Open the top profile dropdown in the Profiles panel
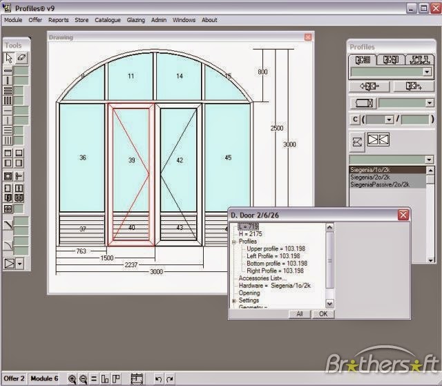Viewport: 442px width, 386px height. (x=427, y=72)
